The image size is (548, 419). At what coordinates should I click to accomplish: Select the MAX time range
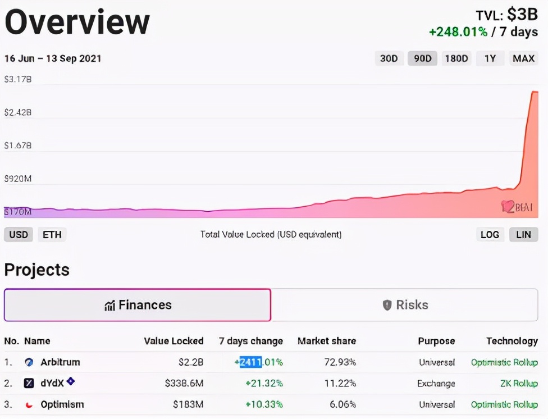tap(523, 58)
